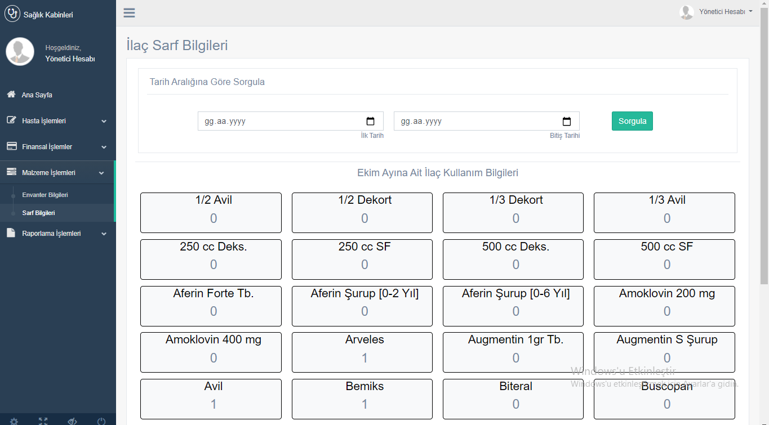Viewport: 769px width, 425px height.
Task: Click the Sağlık Kabinleri stethoscope logo
Action: 12,14
